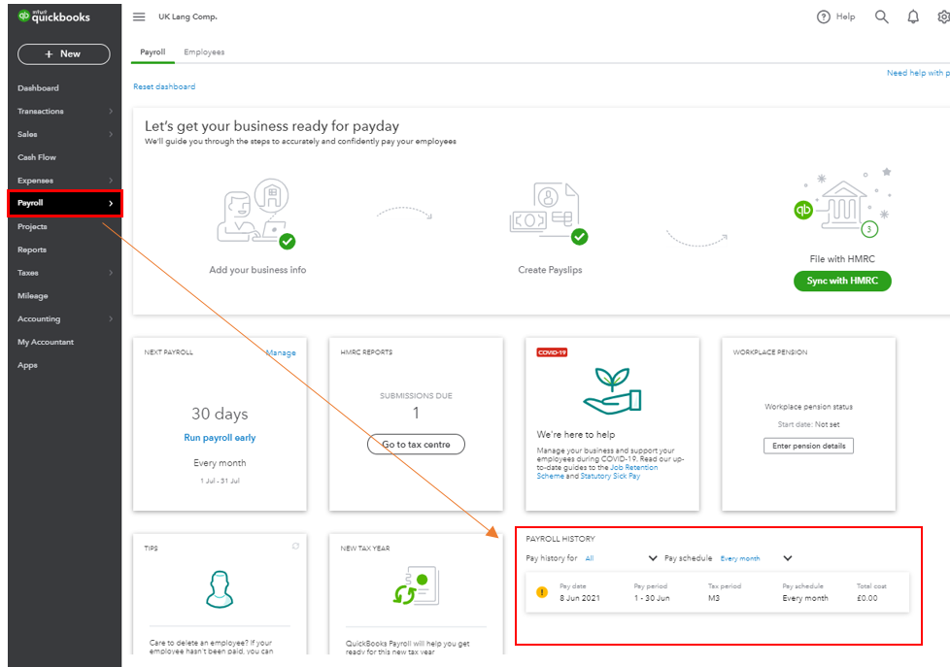The height and width of the screenshot is (667, 950).
Task: Click the 1 Jul - 31 Jul period text
Action: 220,481
